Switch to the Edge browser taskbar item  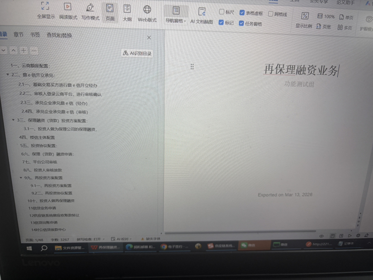click(140, 247)
